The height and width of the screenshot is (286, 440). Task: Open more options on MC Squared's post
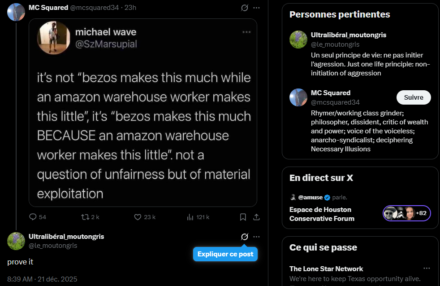[x=256, y=8]
